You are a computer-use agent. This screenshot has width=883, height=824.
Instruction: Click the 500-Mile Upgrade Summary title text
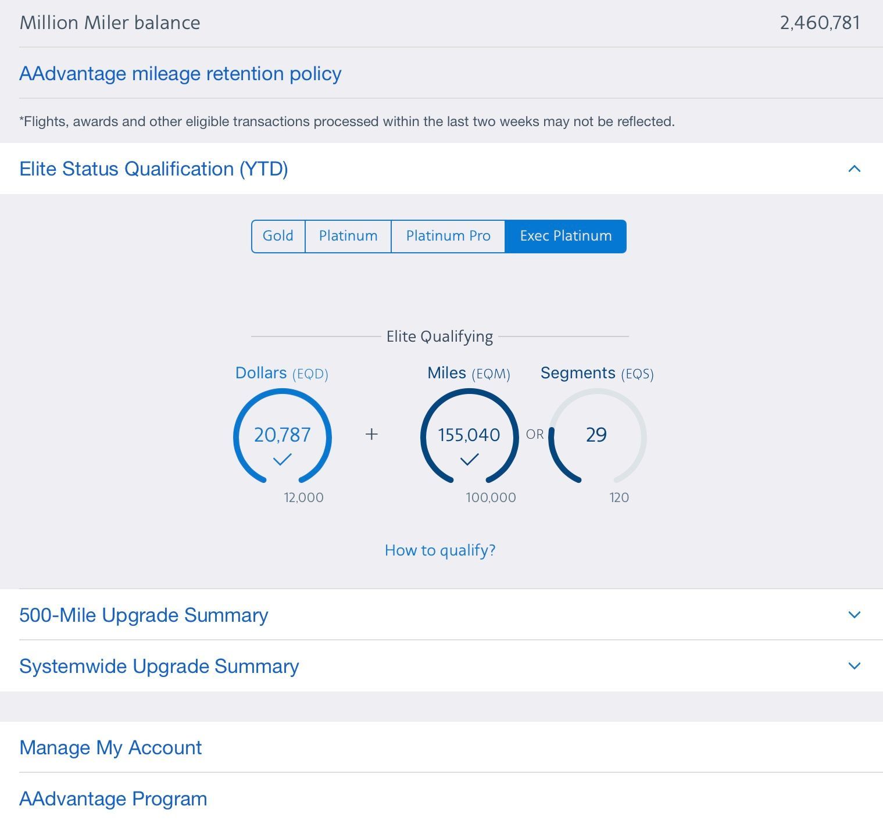144,615
